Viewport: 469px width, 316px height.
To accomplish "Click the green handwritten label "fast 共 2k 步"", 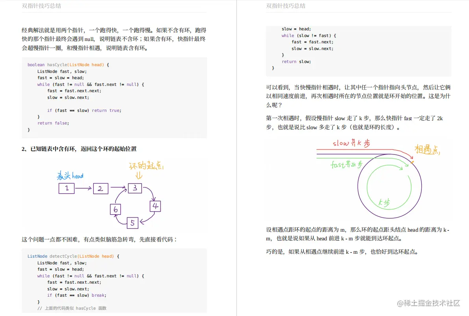I will (347, 164).
